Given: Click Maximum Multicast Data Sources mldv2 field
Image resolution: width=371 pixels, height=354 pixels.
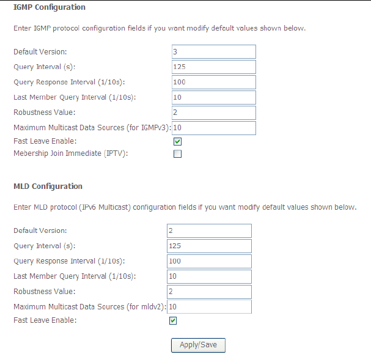Looking at the screenshot, I should tap(209, 306).
